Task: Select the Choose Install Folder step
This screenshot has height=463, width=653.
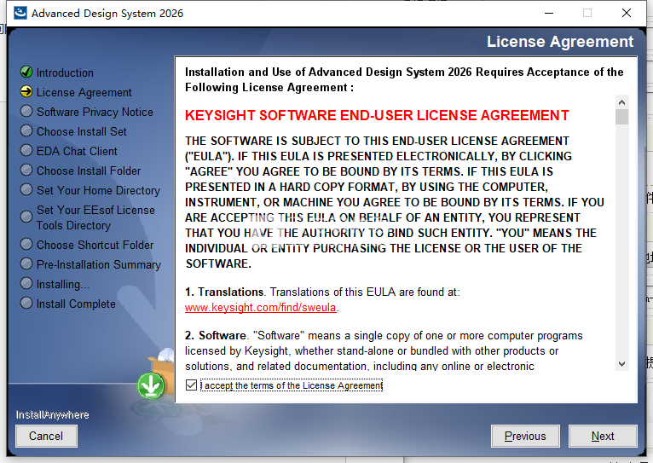Action: 89,171
